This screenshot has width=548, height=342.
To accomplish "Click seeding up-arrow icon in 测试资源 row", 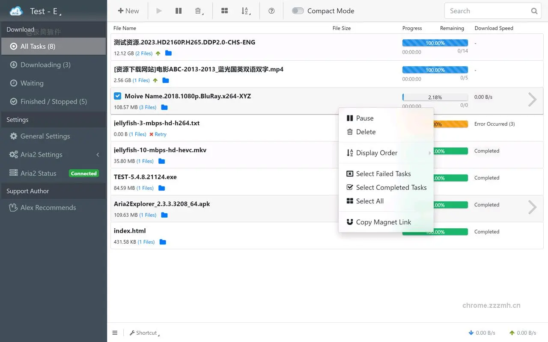I will pos(158,53).
